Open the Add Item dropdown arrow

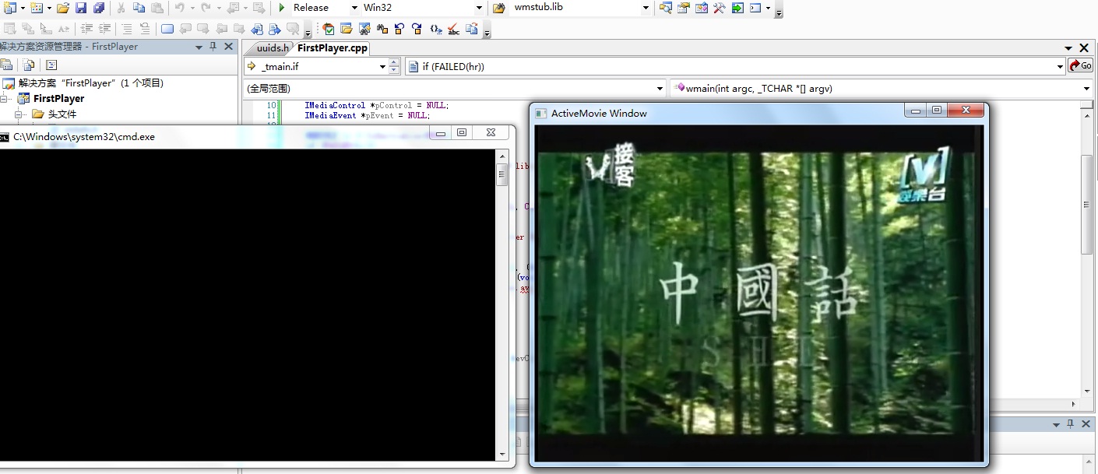(49, 8)
